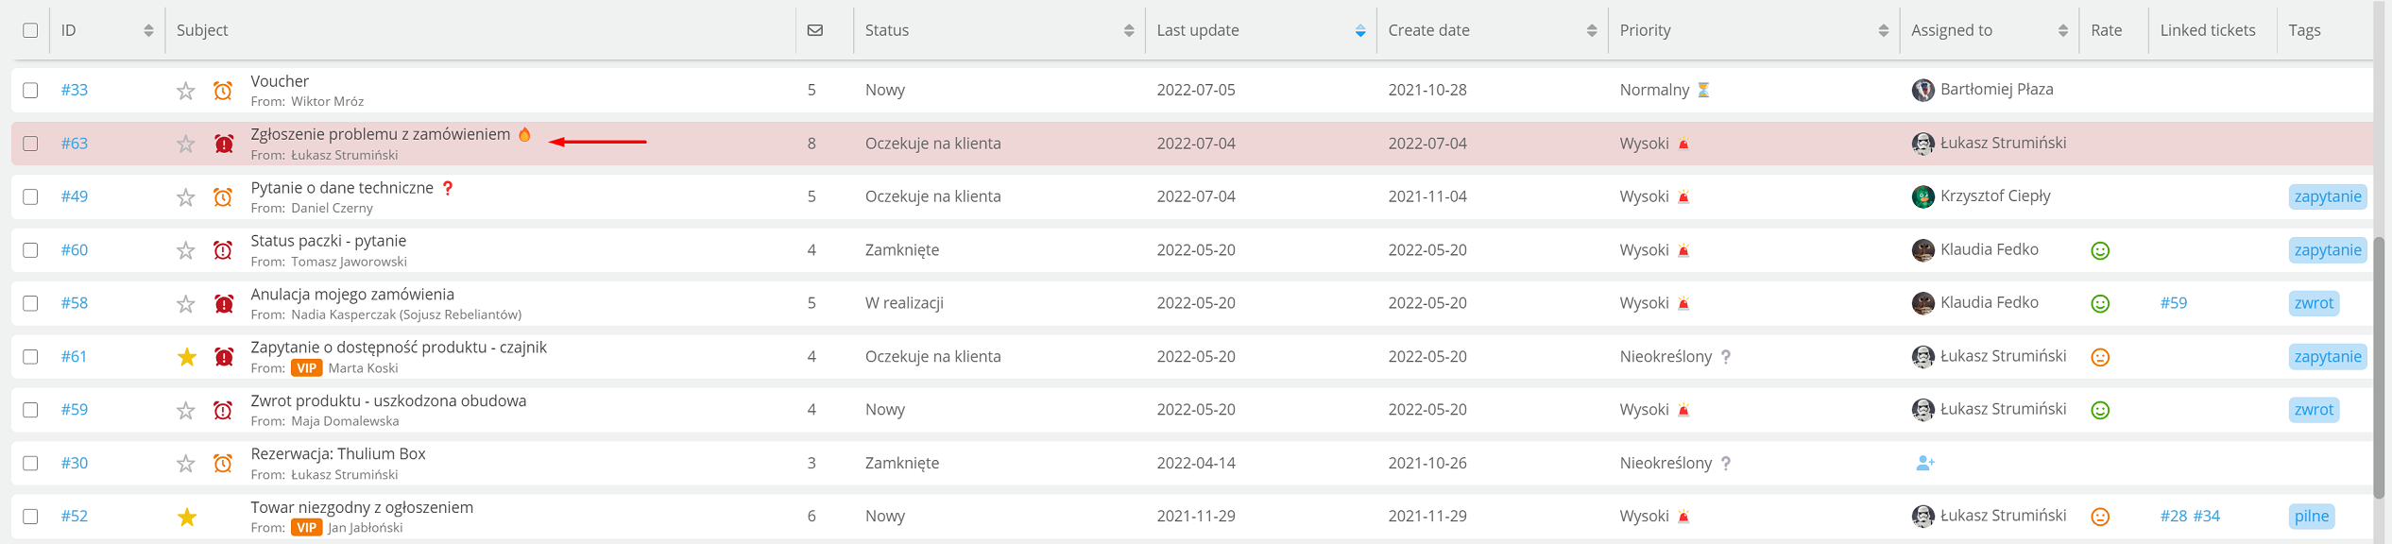Click green smiley rating on ticket #59
The height and width of the screenshot is (544, 2392).
pos(2100,410)
